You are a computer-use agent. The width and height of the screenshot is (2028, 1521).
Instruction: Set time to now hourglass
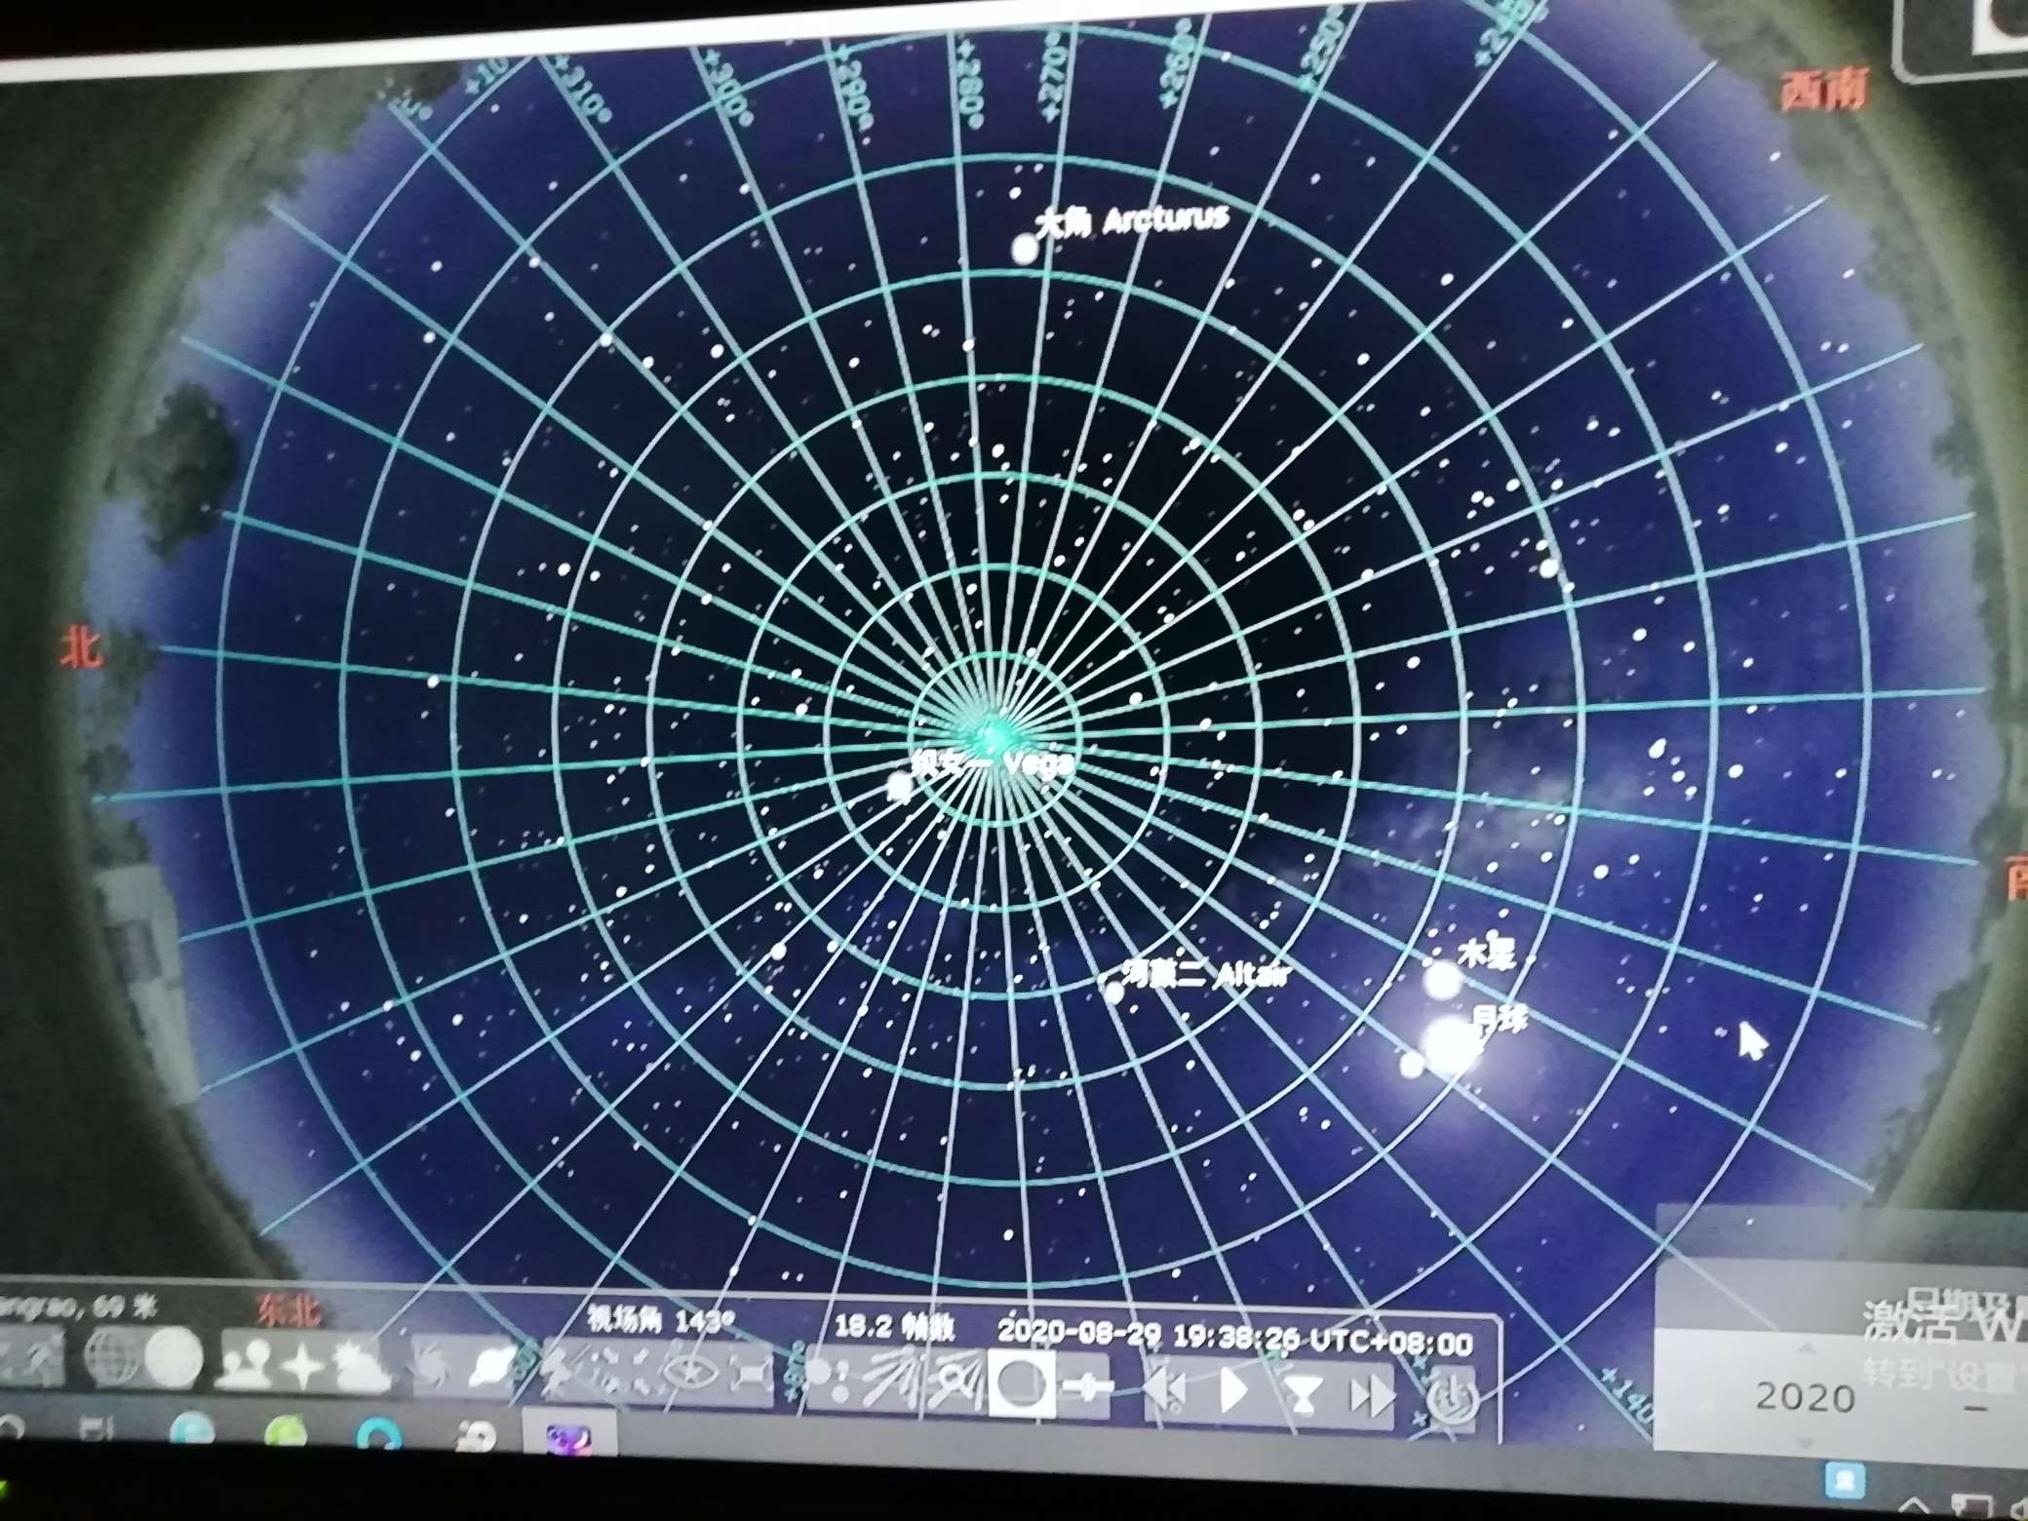click(1303, 1394)
